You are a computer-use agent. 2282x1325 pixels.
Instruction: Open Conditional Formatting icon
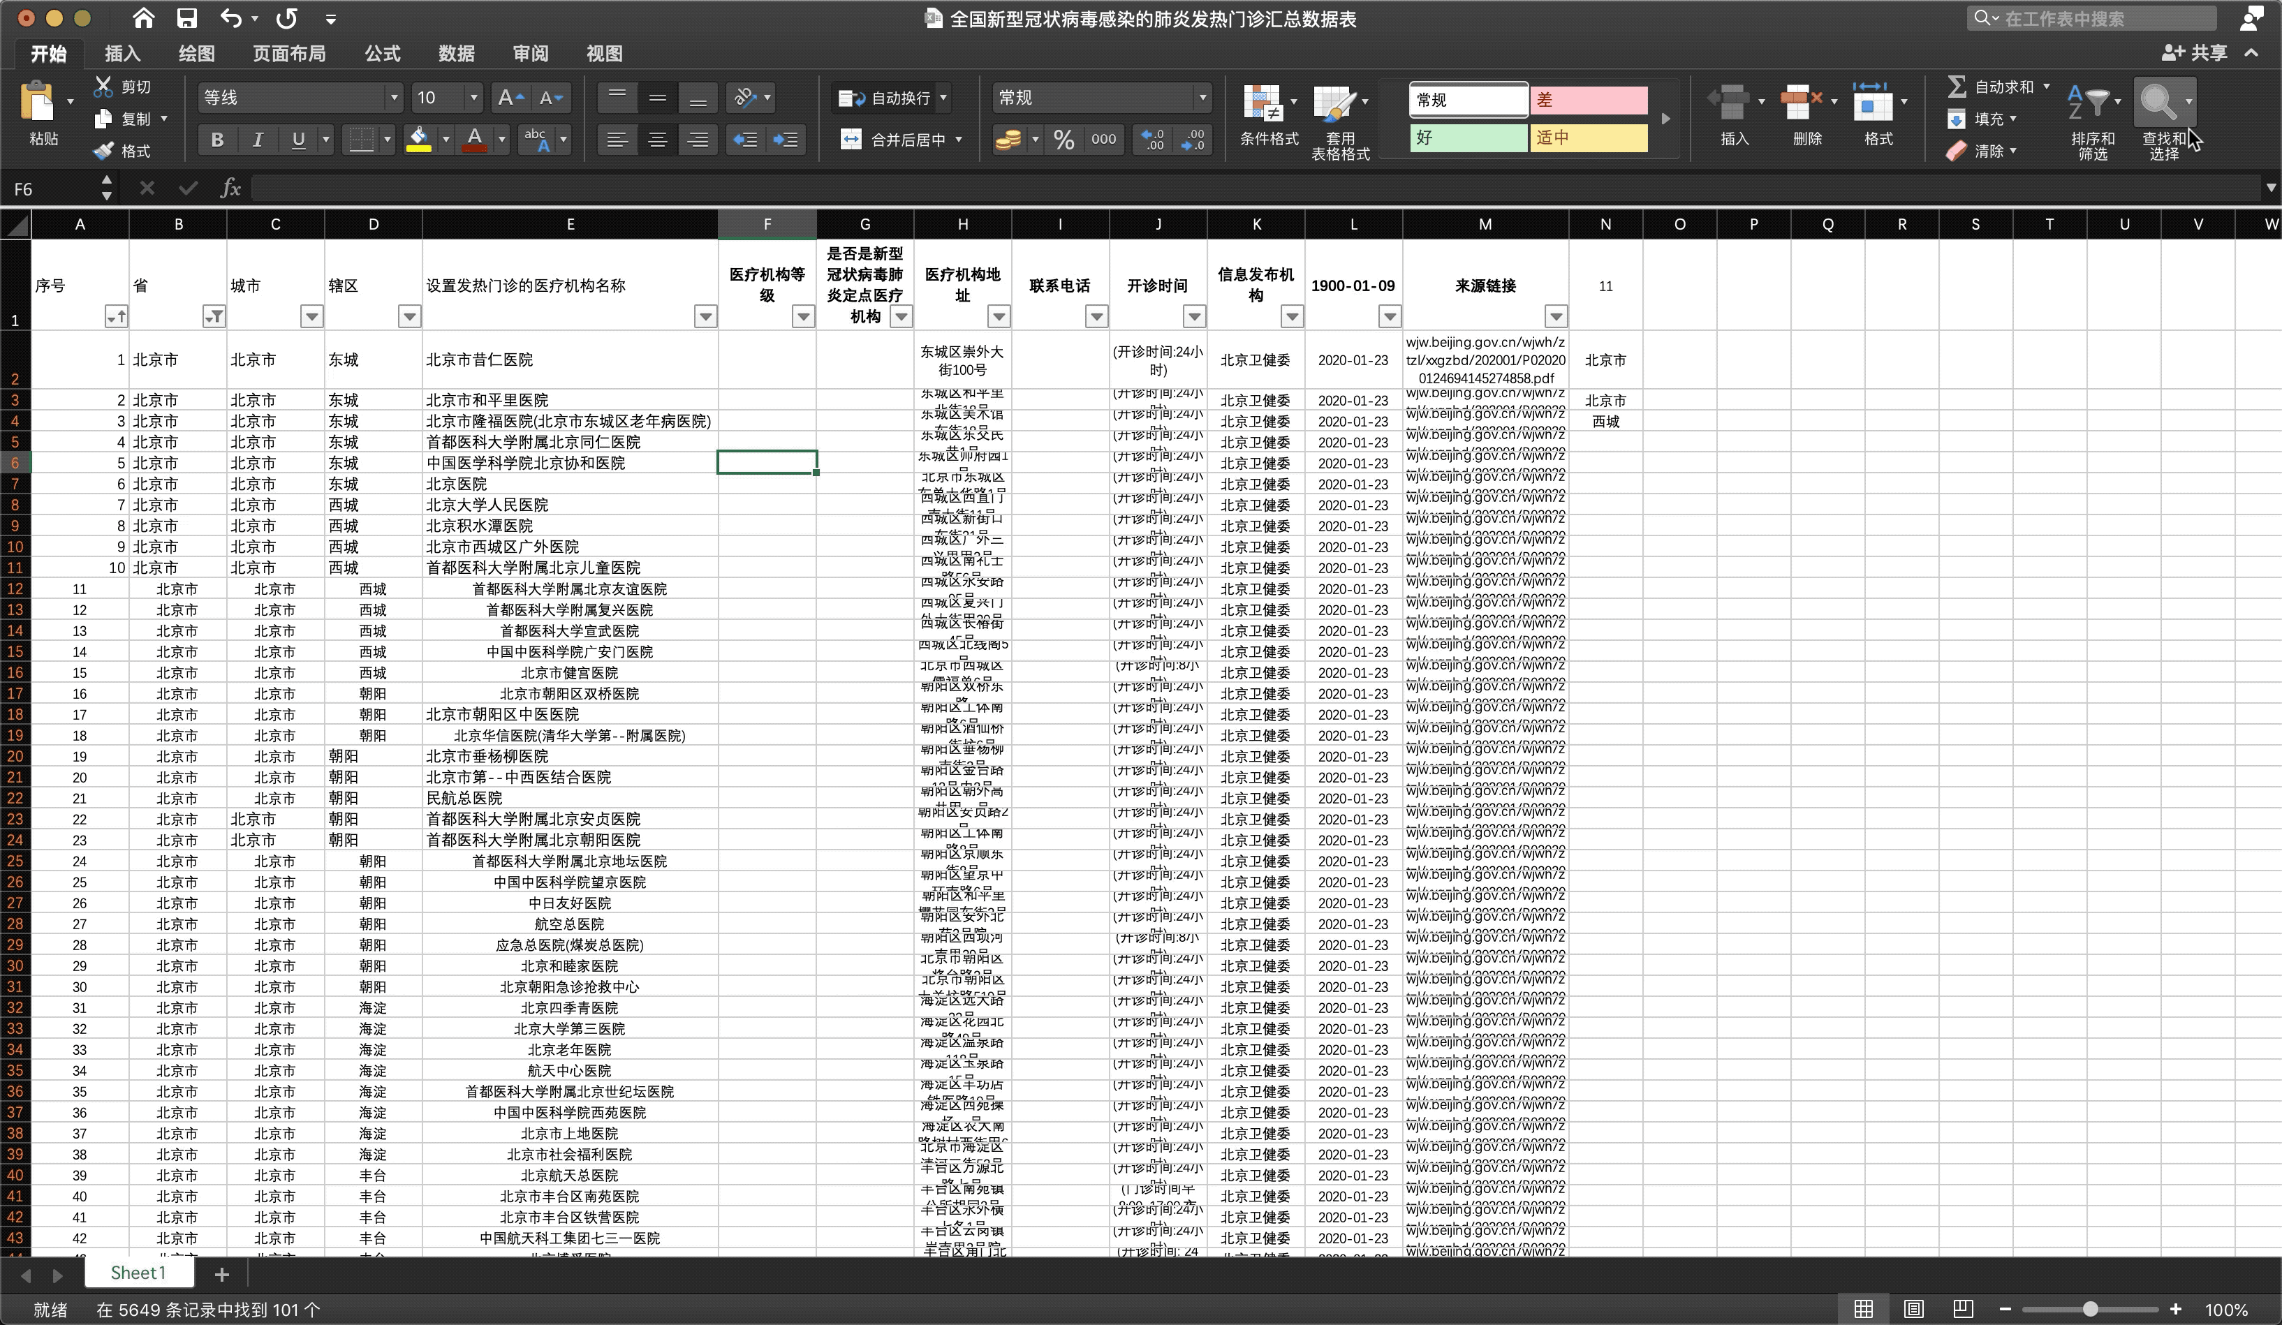click(1263, 103)
